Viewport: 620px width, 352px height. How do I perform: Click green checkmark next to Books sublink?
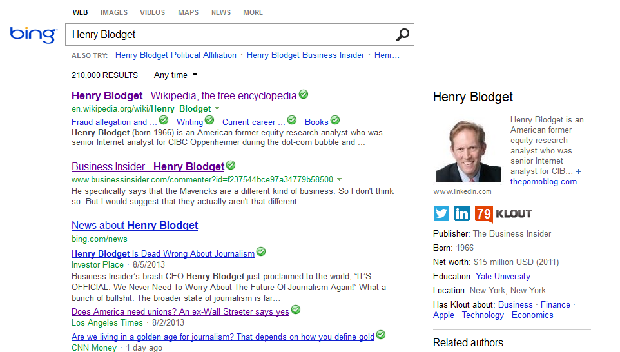point(335,121)
